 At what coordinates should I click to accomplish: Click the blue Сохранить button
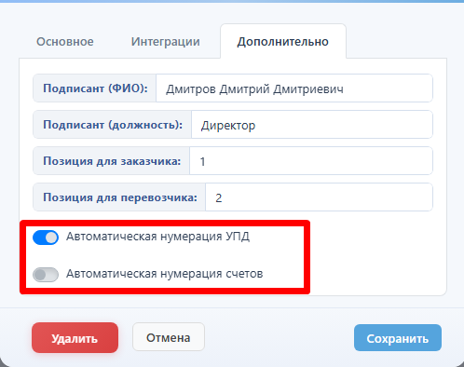(398, 338)
